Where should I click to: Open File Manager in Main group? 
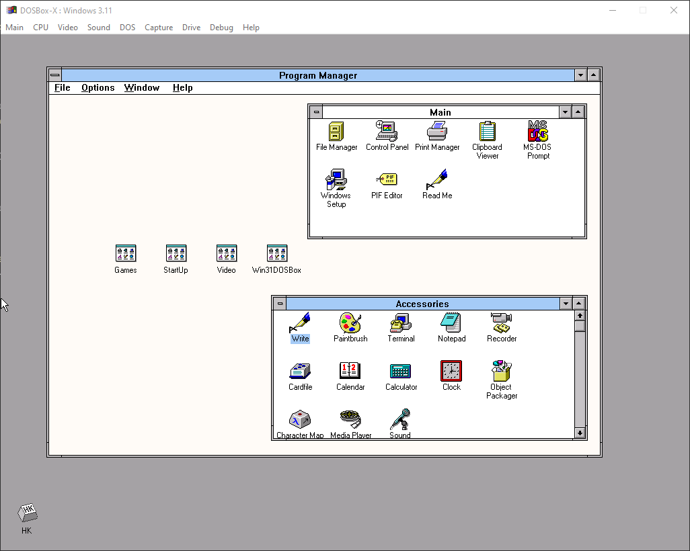point(336,131)
